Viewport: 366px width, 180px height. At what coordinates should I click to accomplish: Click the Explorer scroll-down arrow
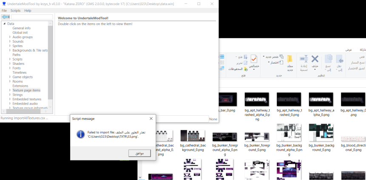[x=140, y=178]
